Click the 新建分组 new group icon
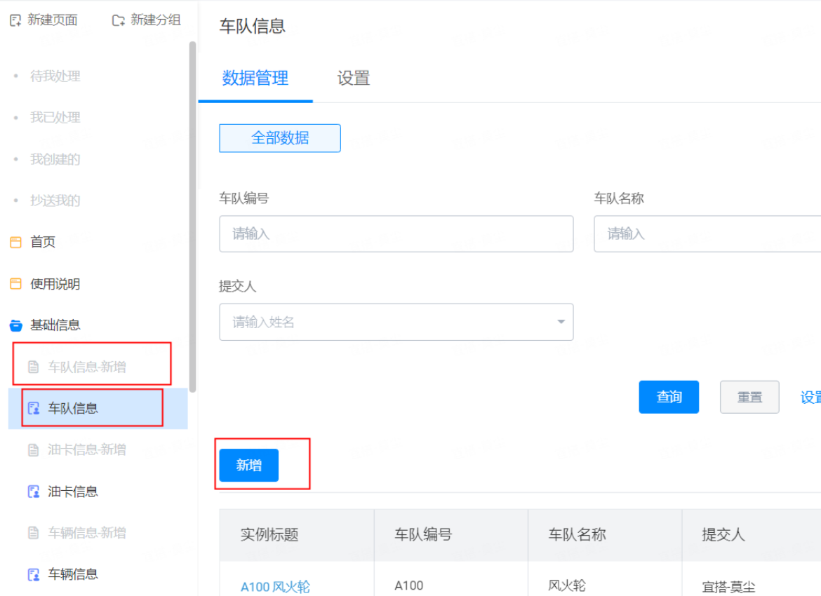 pos(119,20)
